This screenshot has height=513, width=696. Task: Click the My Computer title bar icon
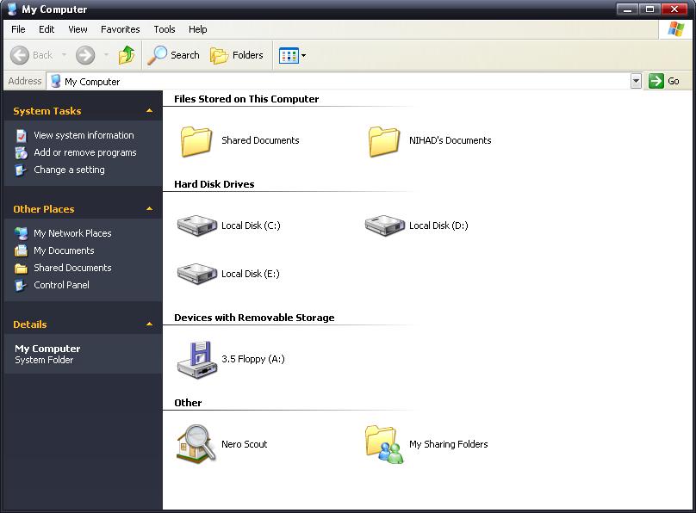click(x=12, y=9)
